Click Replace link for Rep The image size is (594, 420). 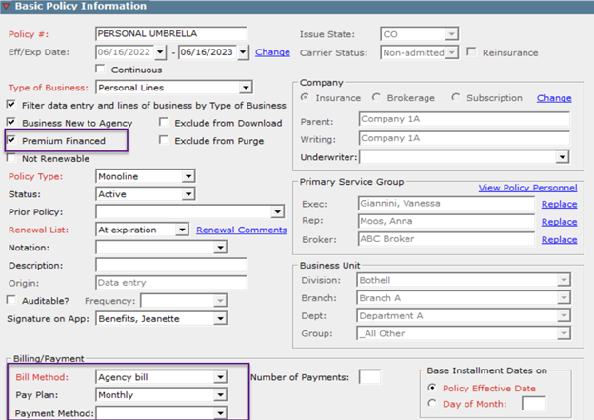[559, 222]
